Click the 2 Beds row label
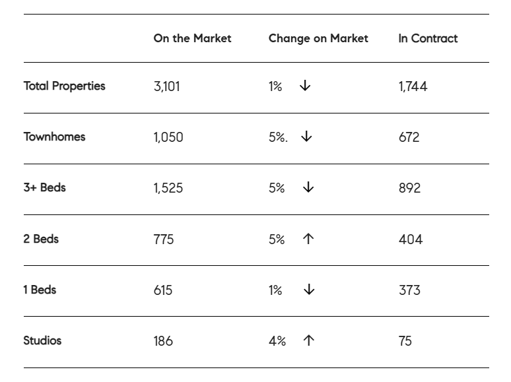 coord(41,238)
